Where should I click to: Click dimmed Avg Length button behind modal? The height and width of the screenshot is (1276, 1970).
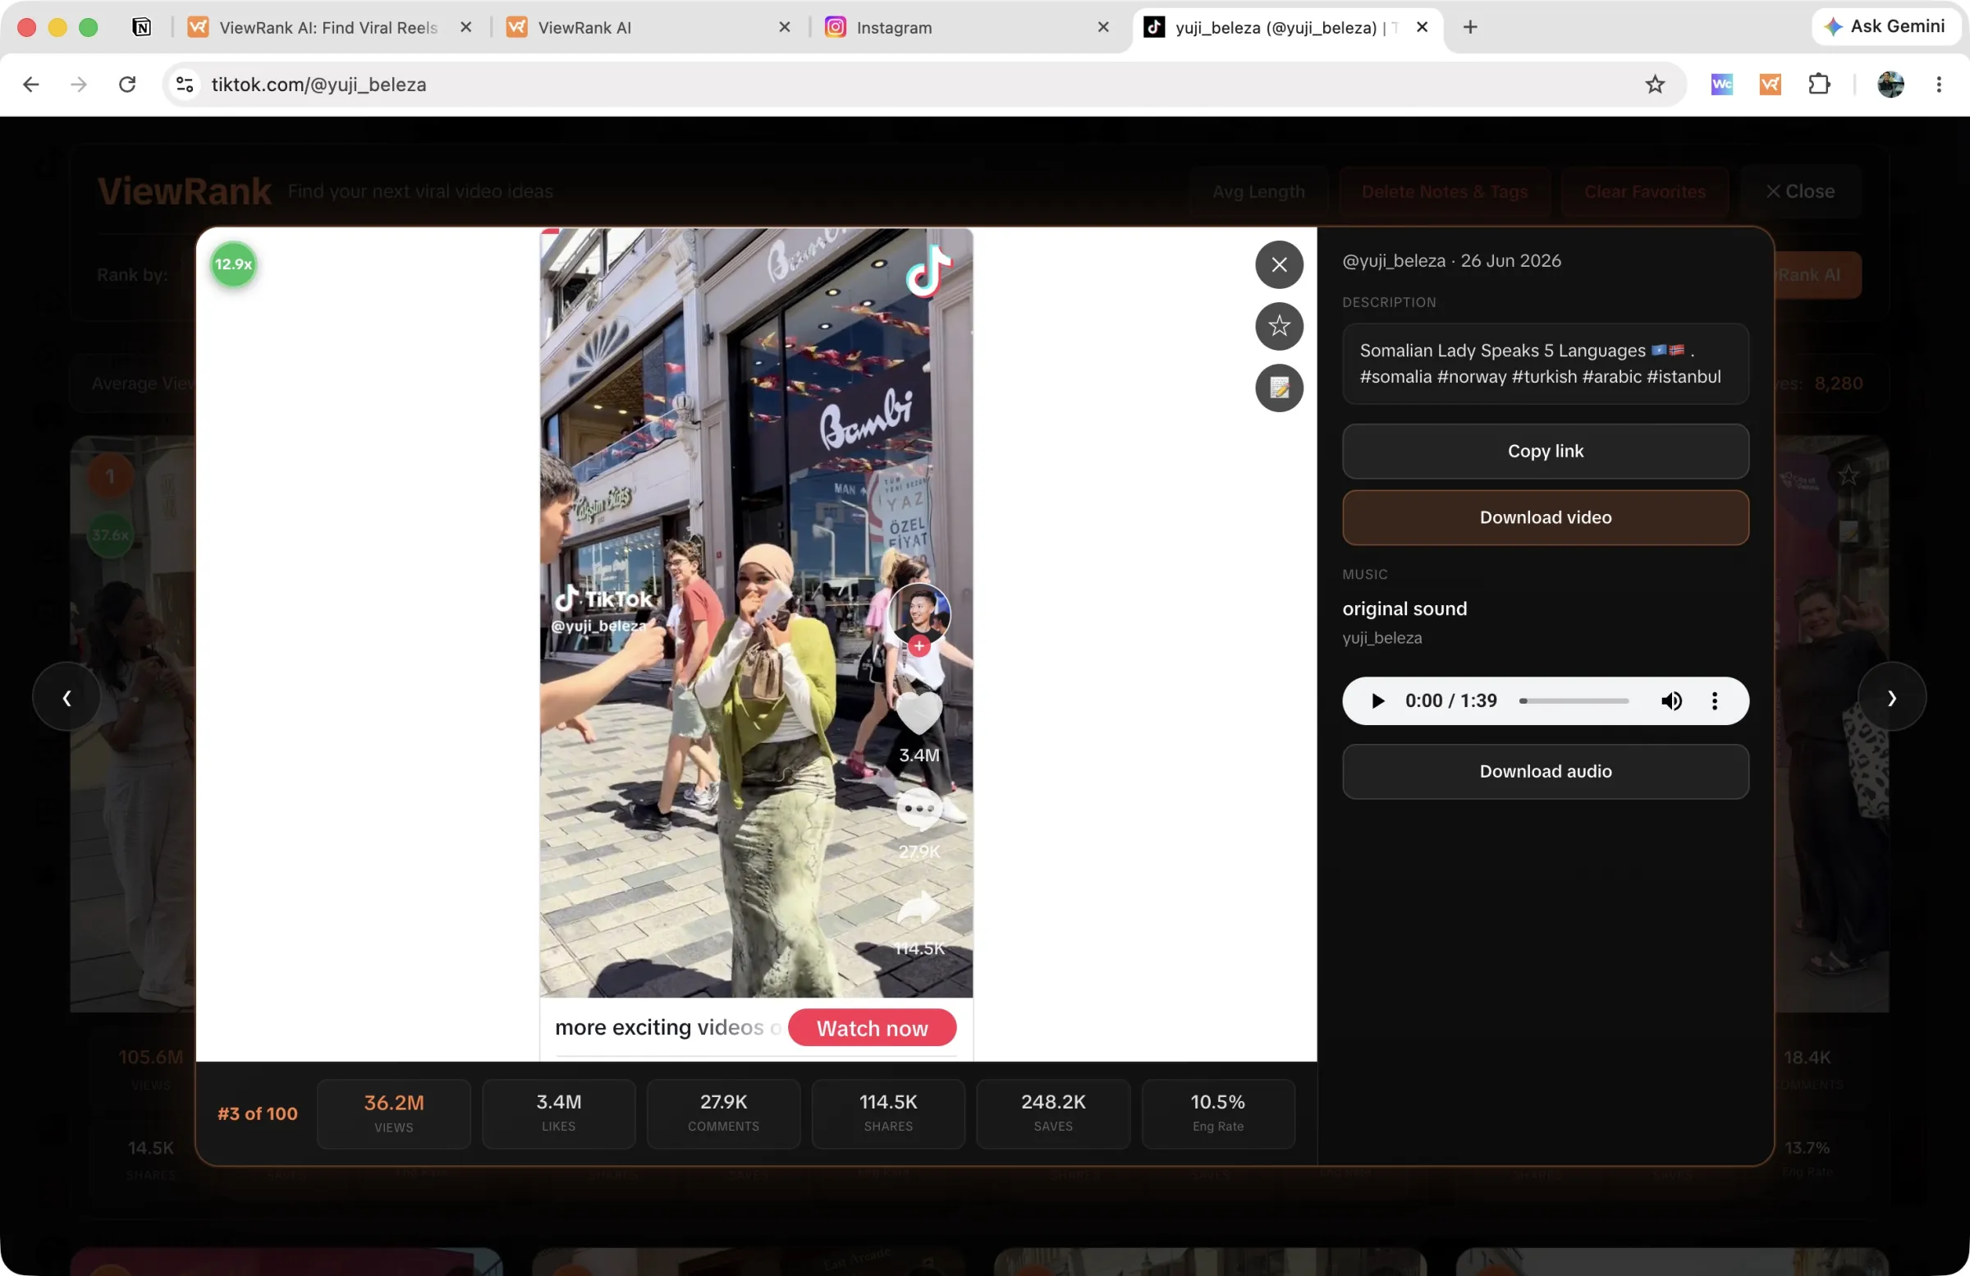pos(1258,191)
